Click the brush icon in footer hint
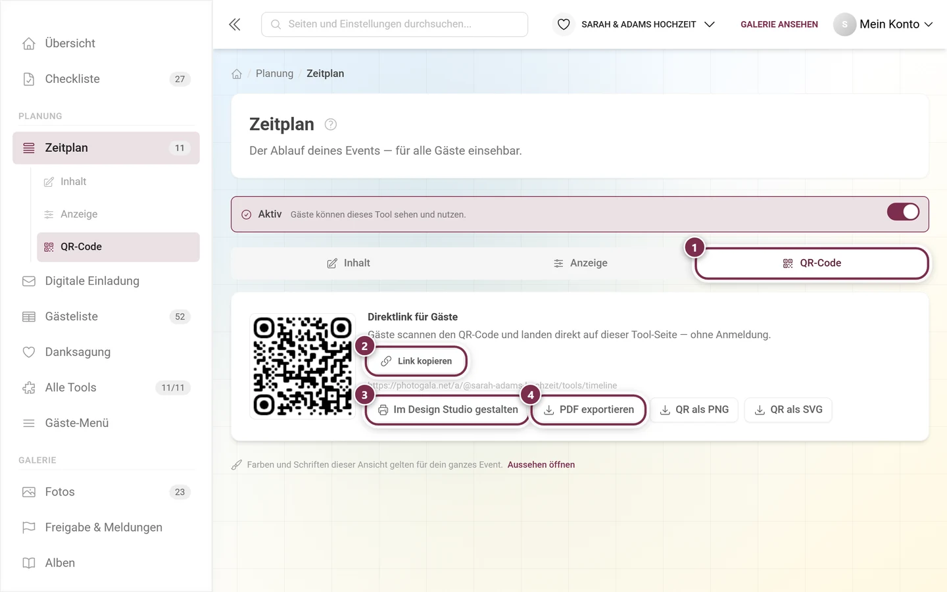947x592 pixels. point(237,465)
